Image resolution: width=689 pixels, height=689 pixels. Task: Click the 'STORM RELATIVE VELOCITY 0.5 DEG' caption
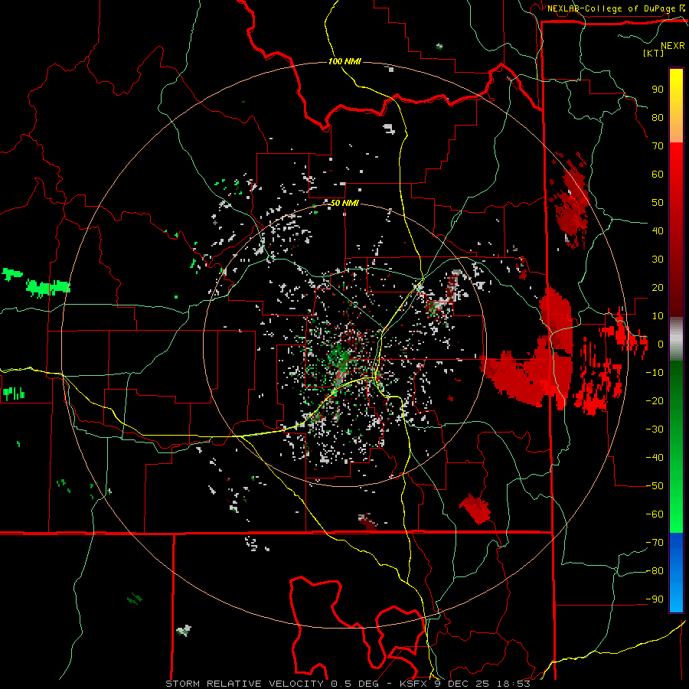click(273, 684)
